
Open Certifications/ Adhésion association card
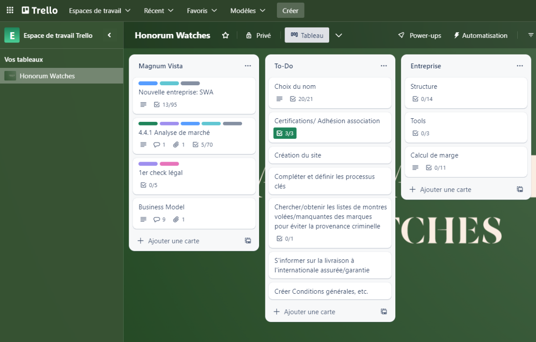tap(330, 127)
